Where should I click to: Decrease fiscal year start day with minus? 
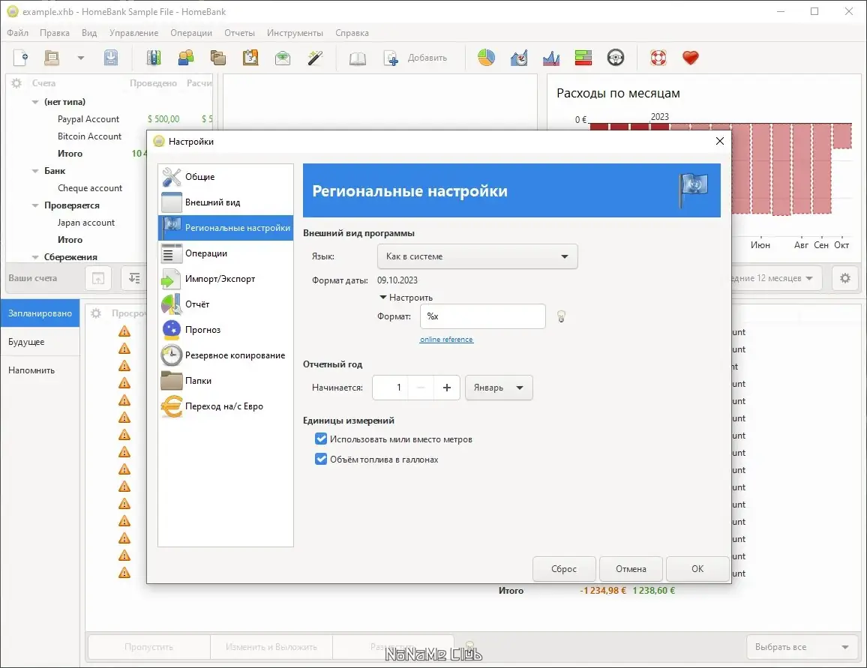click(x=421, y=388)
